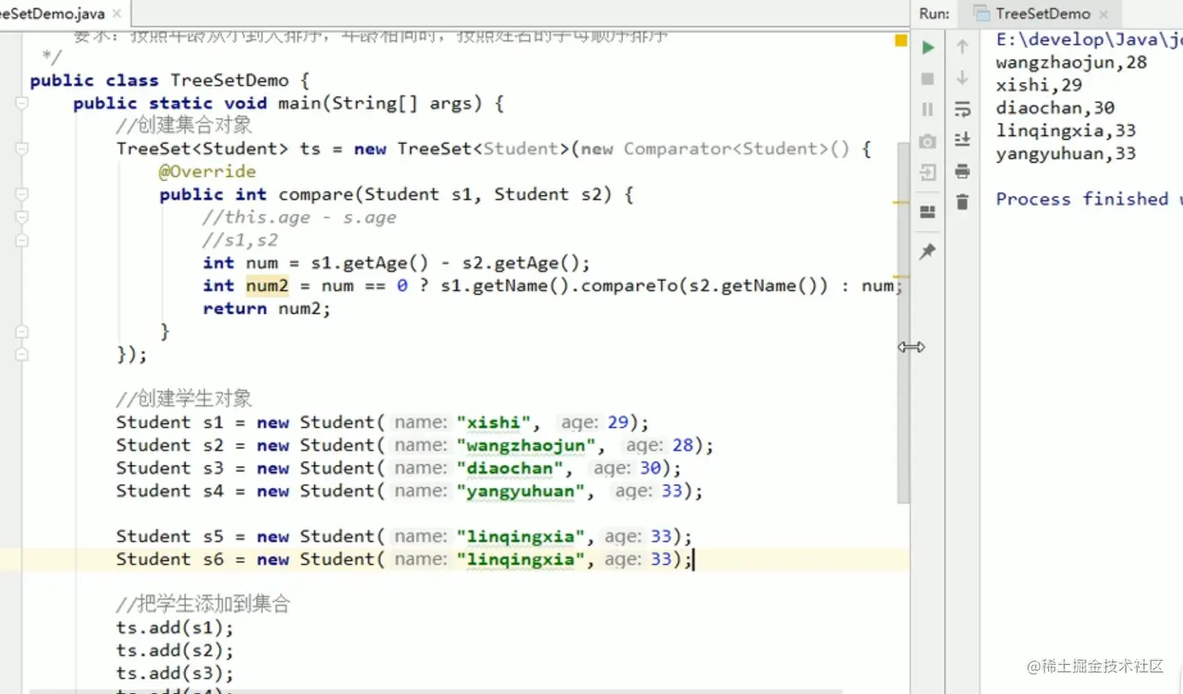
Task: Click fold end marker beside }); line
Action: click(x=22, y=353)
